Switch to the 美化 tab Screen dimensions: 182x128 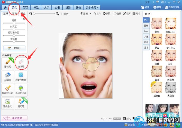pos(14,7)
